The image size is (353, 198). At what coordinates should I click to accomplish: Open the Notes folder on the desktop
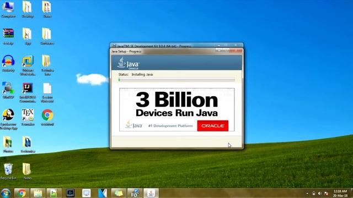[27, 171]
